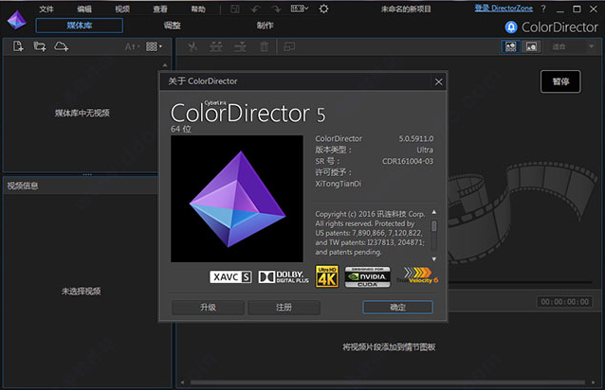Click the ColorDirector diamond logo at top left
605x390 pixels.
coord(16,20)
